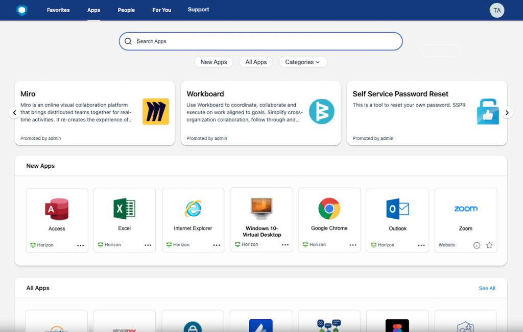Open Internet Explorer app icon
The height and width of the screenshot is (332, 523).
[193, 209]
